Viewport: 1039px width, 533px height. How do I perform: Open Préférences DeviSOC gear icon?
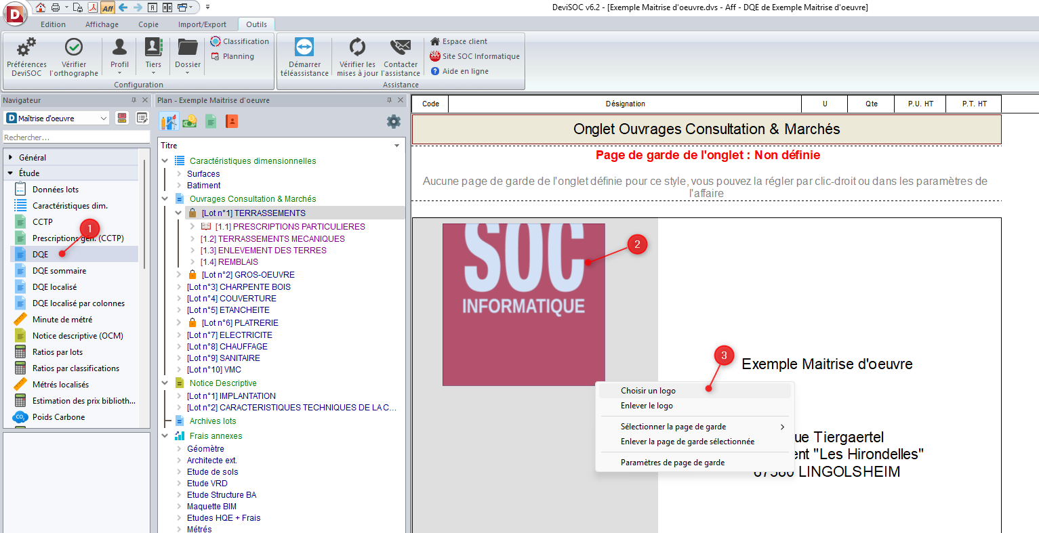26,48
